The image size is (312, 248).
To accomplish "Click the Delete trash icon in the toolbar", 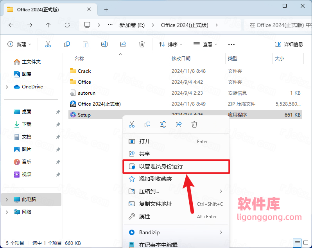I will click(142, 44).
